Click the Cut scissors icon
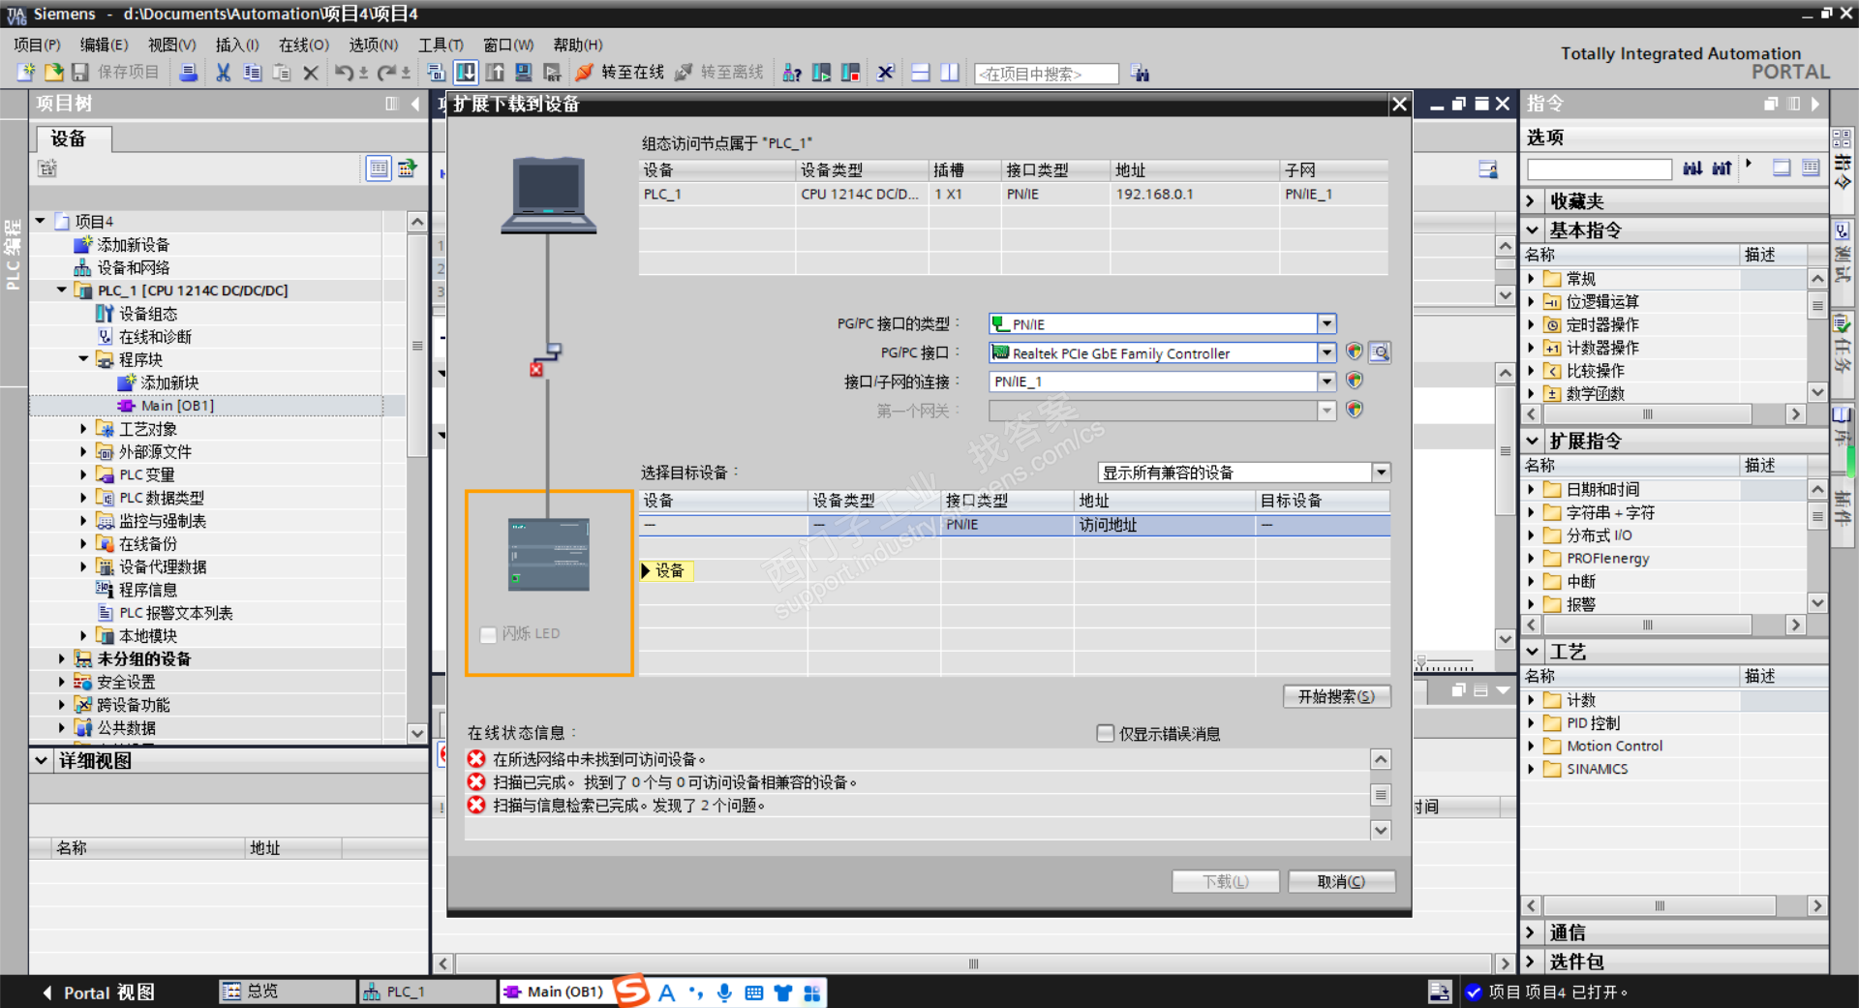Viewport: 1859px width, 1008px height. [x=223, y=73]
